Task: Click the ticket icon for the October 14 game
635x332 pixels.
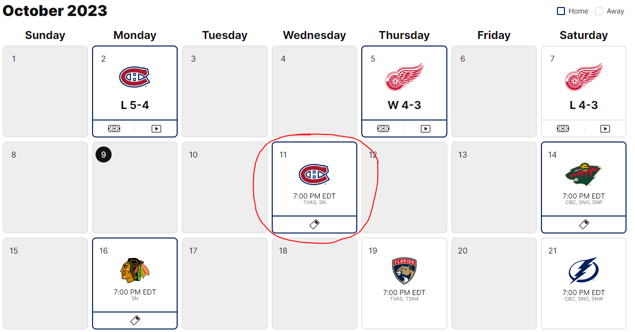Action: click(x=583, y=224)
